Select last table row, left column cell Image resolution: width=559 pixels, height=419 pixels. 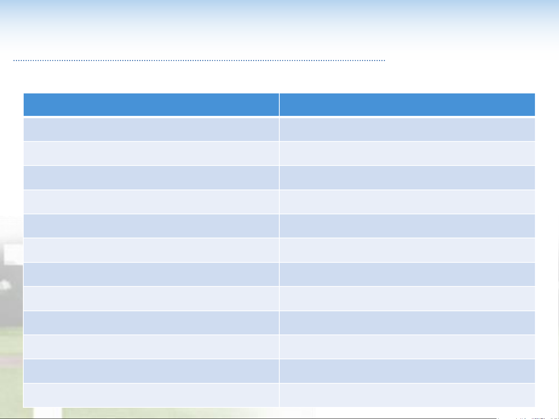(x=151, y=395)
